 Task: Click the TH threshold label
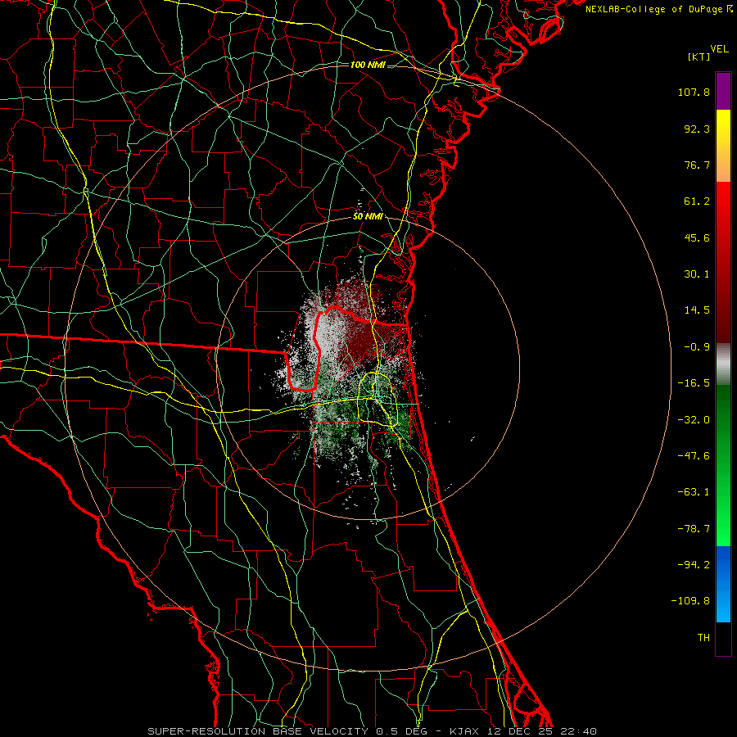(703, 638)
